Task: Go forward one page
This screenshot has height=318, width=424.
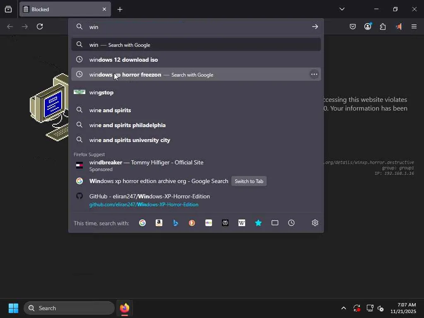Action: tap(25, 26)
